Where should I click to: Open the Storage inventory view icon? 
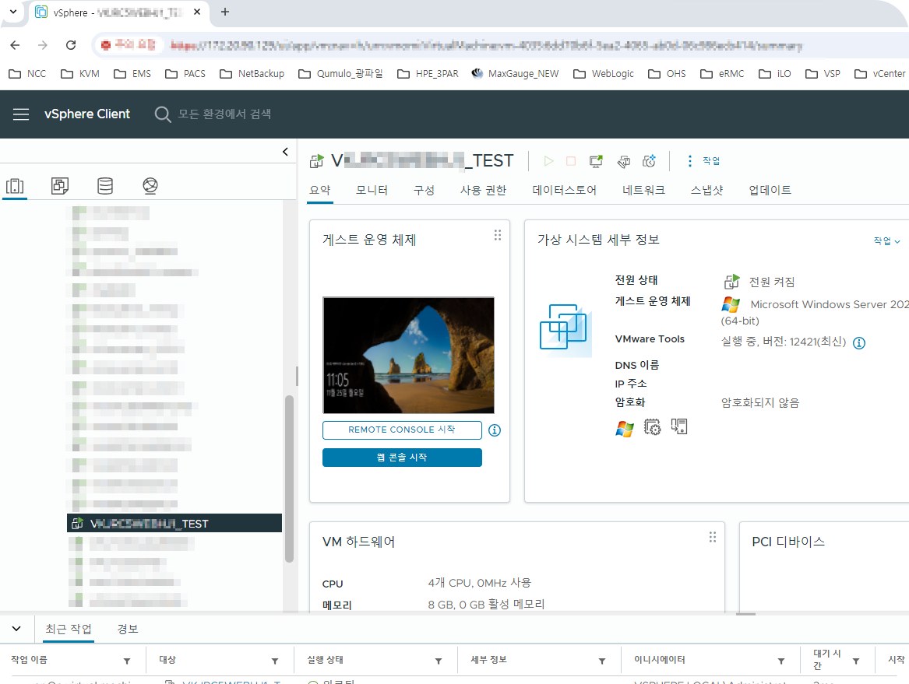pyautogui.click(x=104, y=186)
